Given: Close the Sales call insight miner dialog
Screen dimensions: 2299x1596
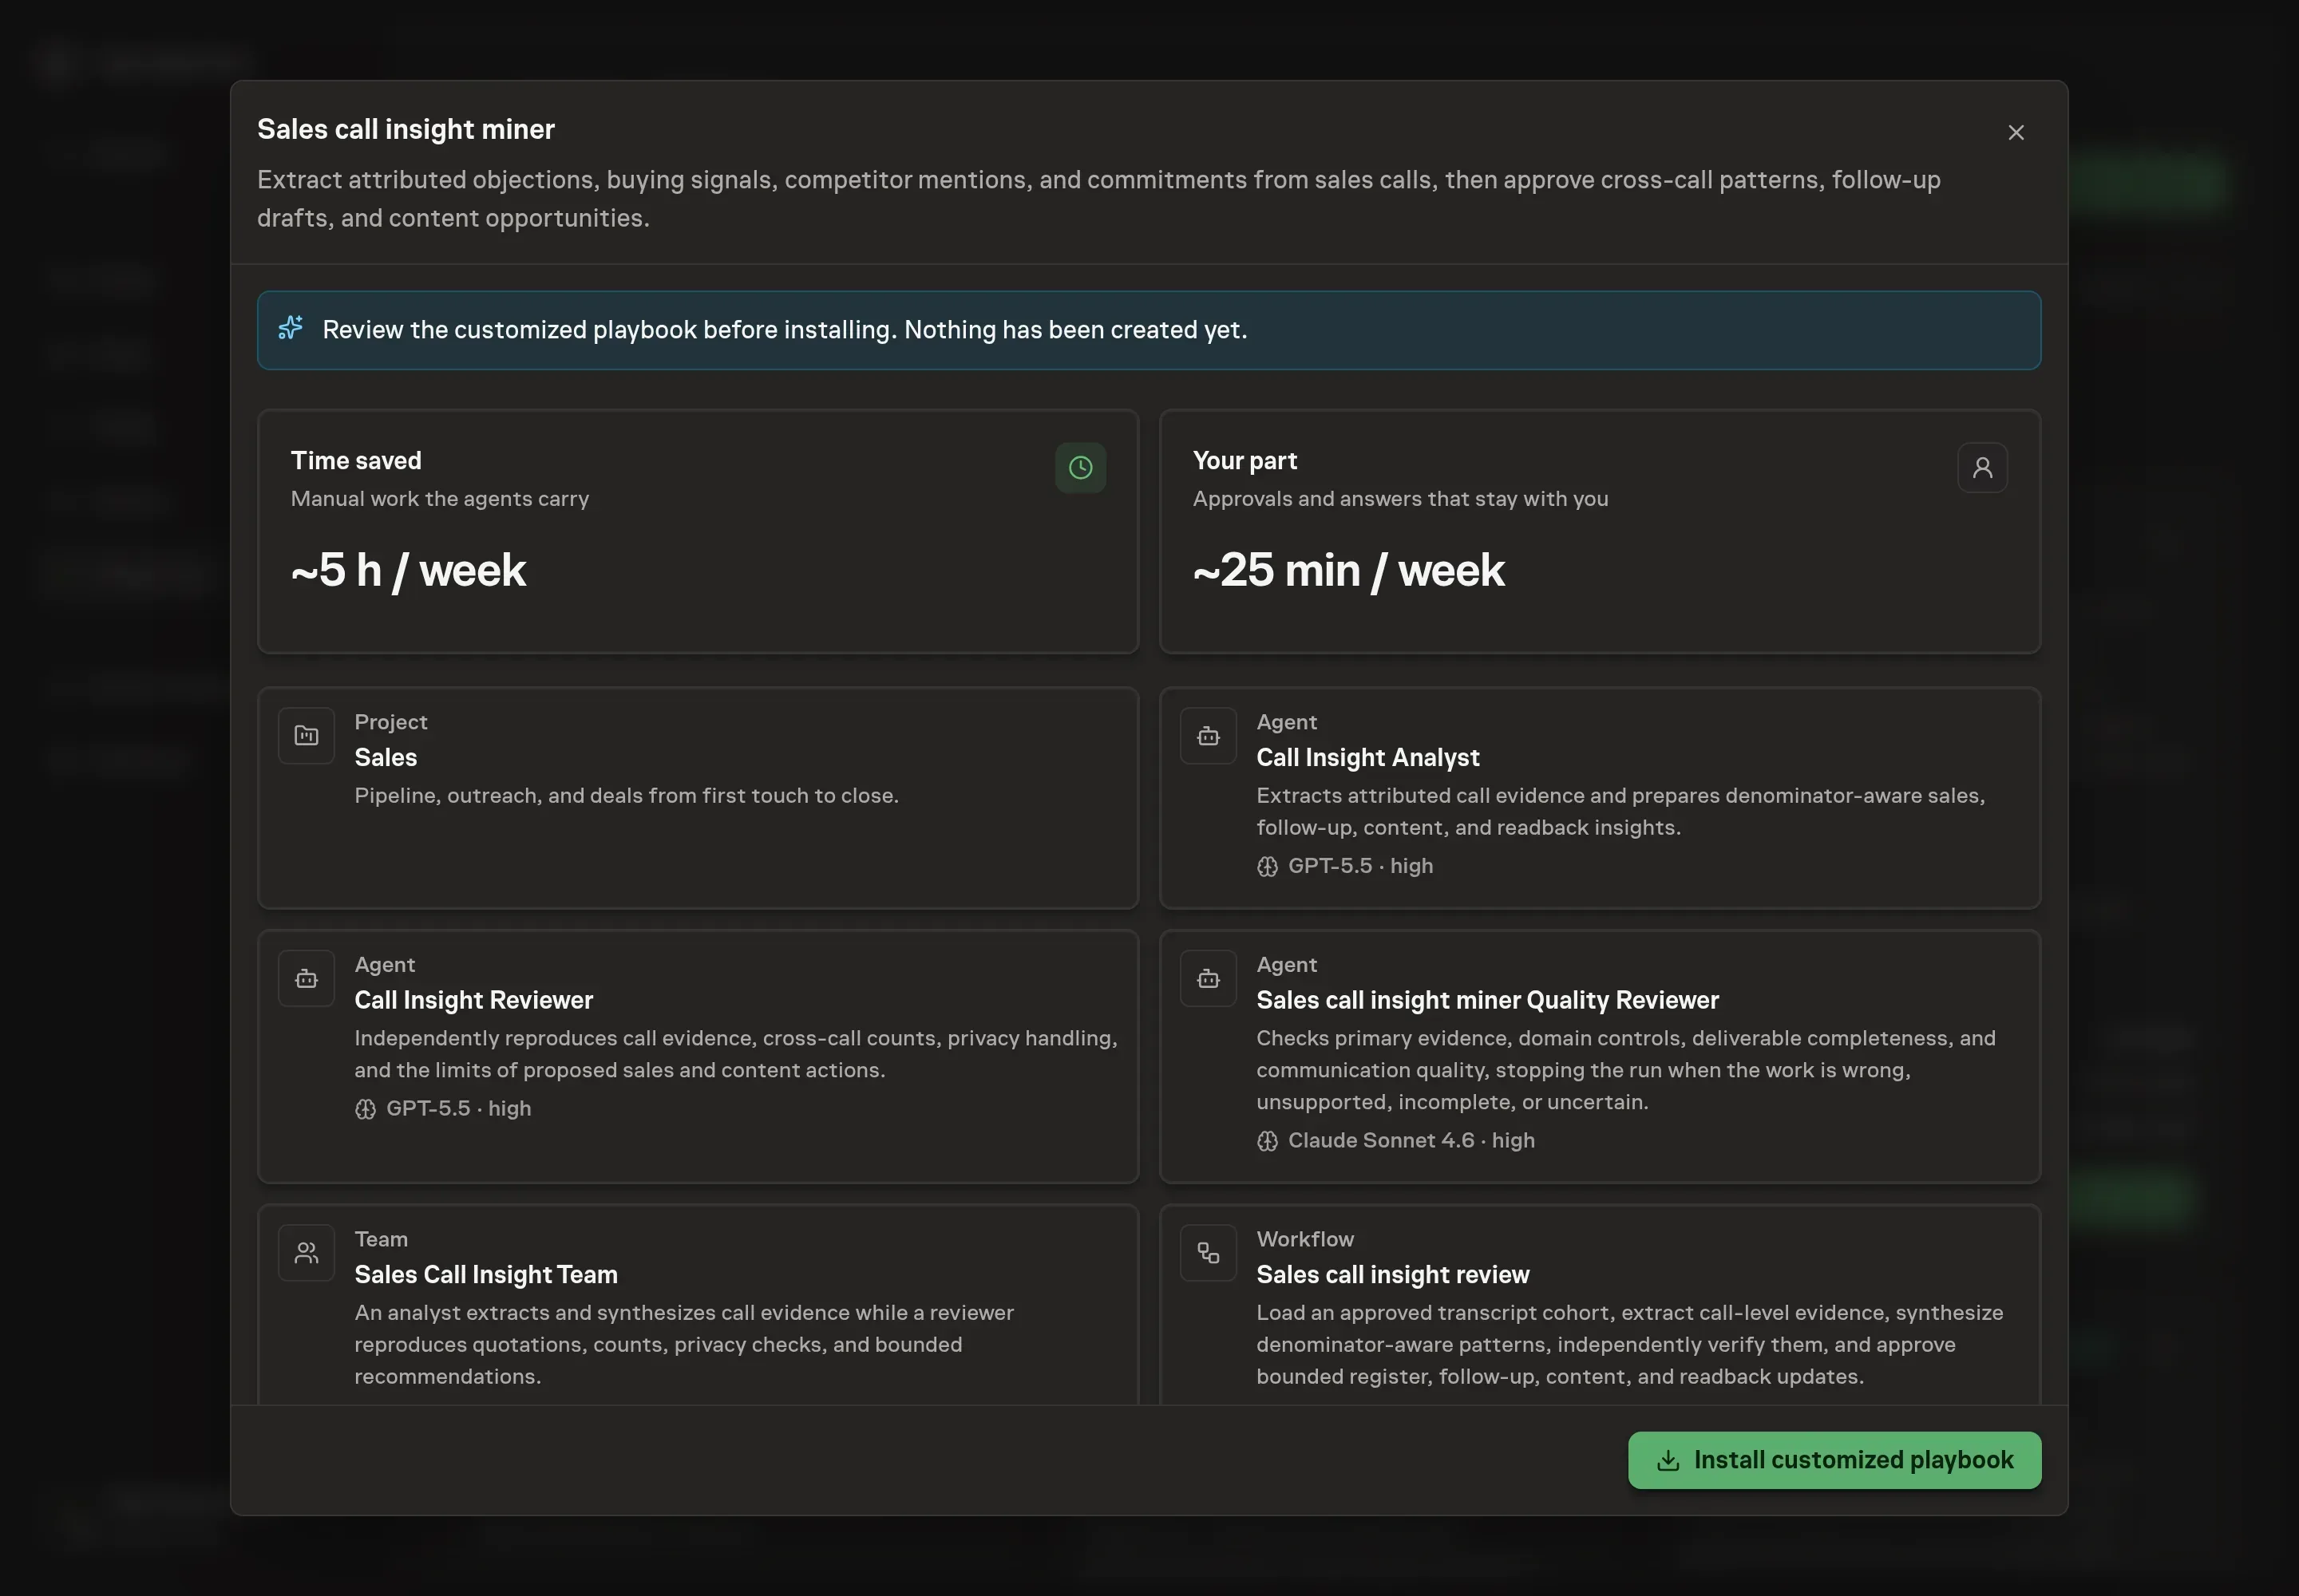Looking at the screenshot, I should 2016,133.
